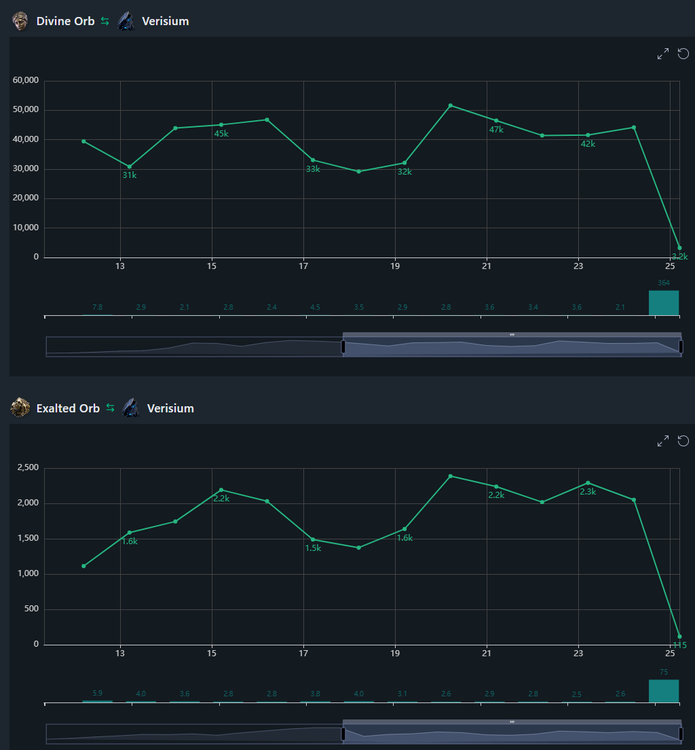
Task: Select the 364 volume bar in the Divine chart
Action: click(664, 303)
